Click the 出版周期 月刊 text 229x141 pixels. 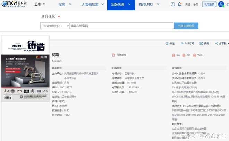60,83
